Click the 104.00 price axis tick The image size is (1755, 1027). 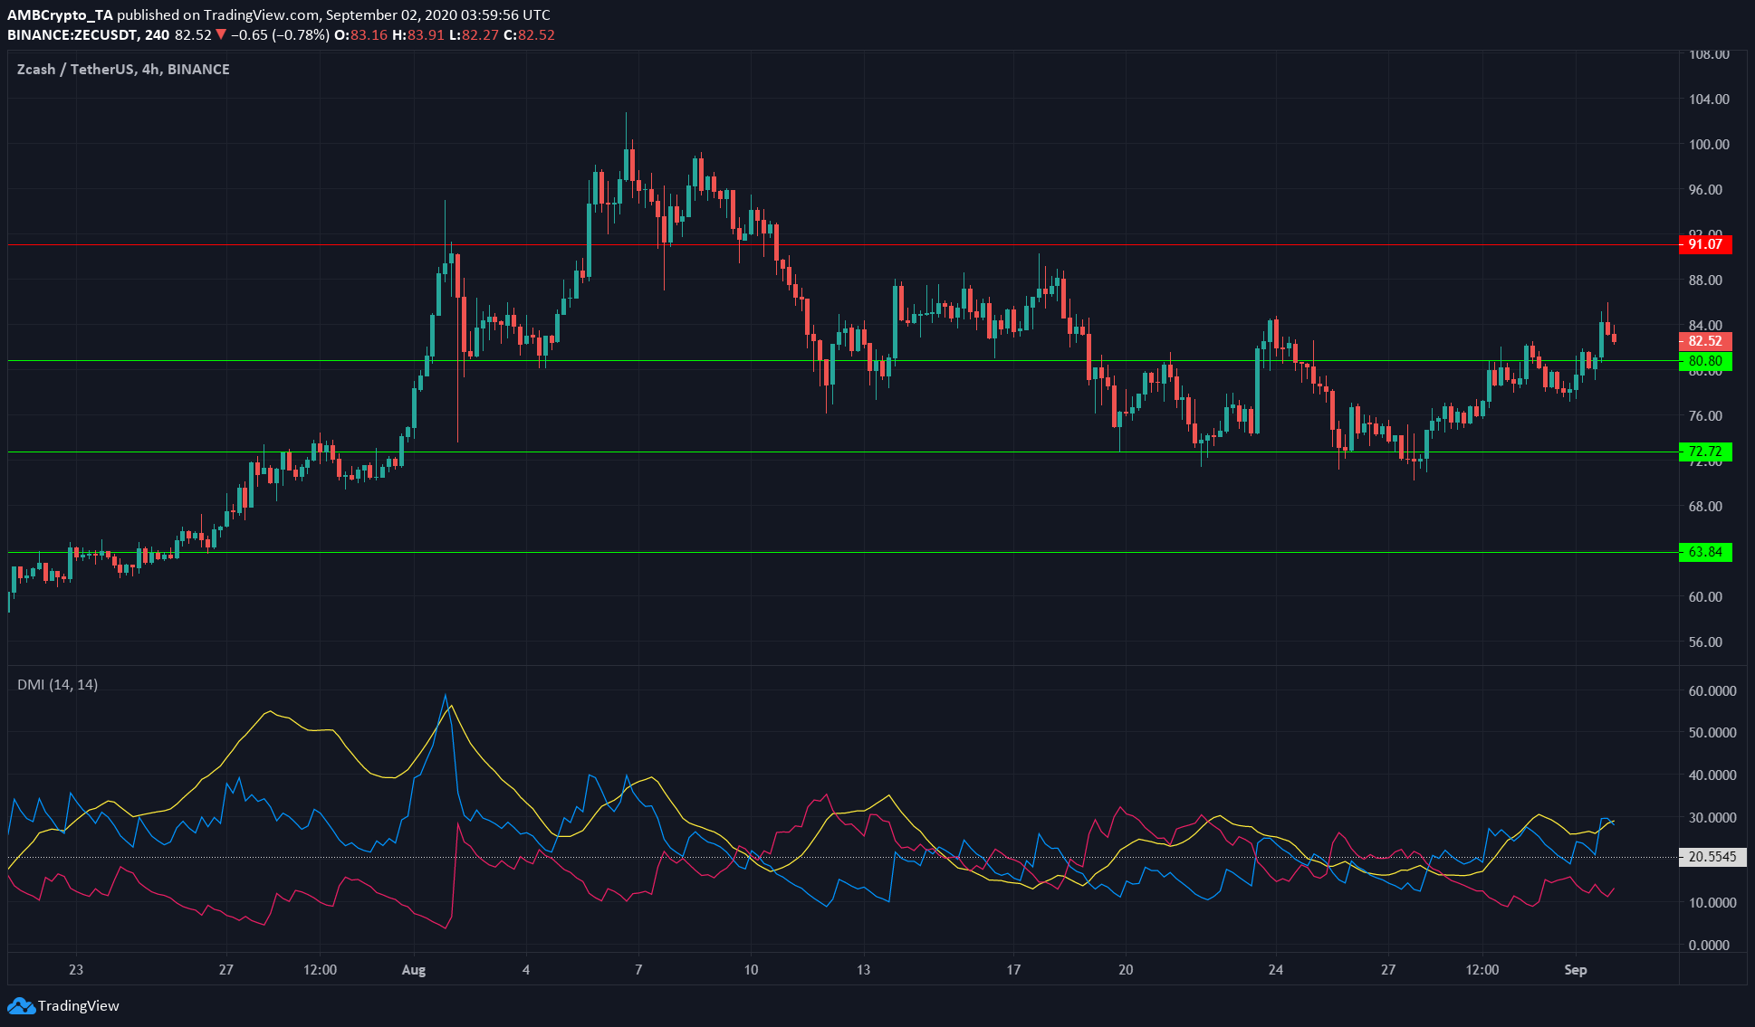pyautogui.click(x=1709, y=100)
